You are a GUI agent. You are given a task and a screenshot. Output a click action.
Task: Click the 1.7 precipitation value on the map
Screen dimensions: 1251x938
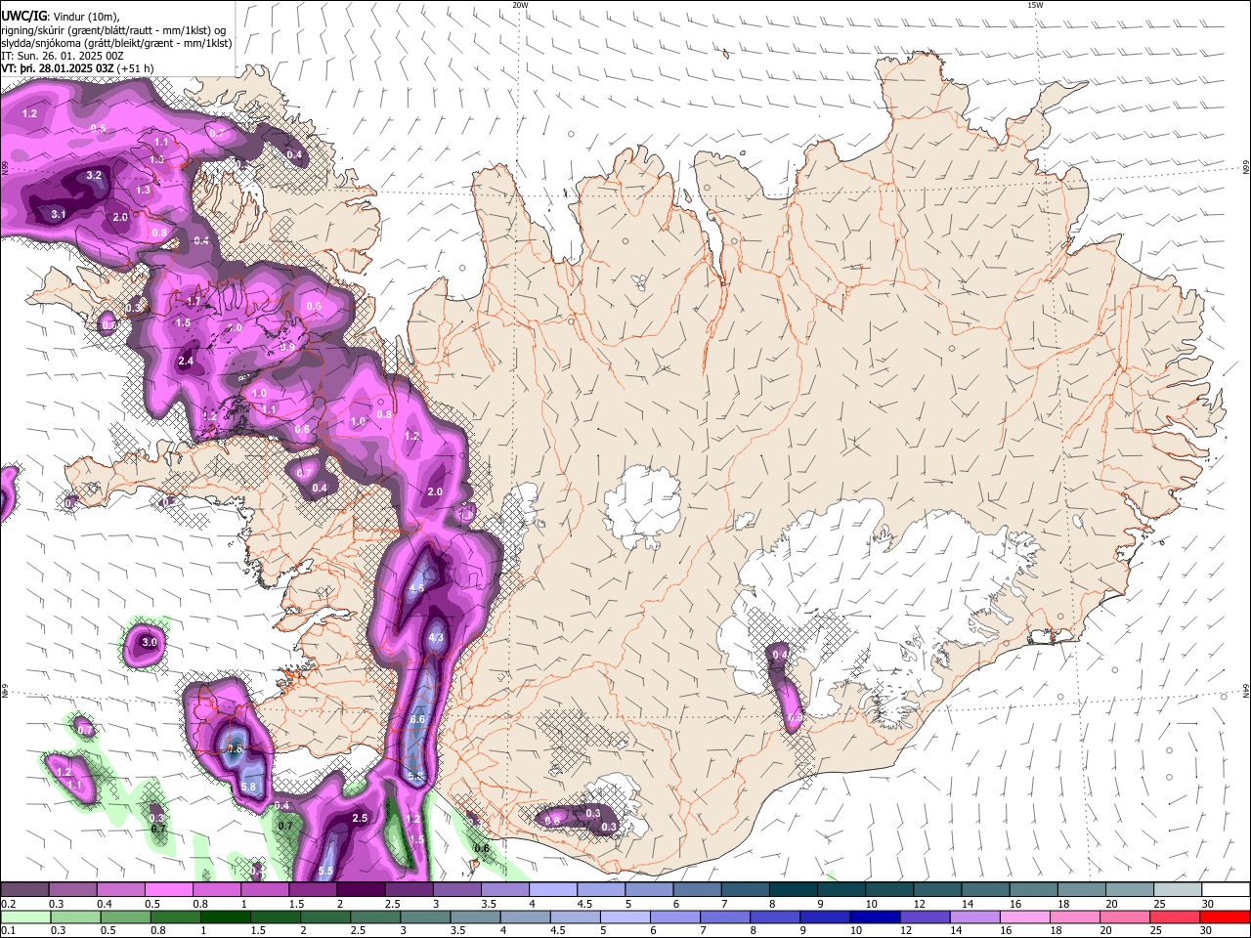point(194,302)
